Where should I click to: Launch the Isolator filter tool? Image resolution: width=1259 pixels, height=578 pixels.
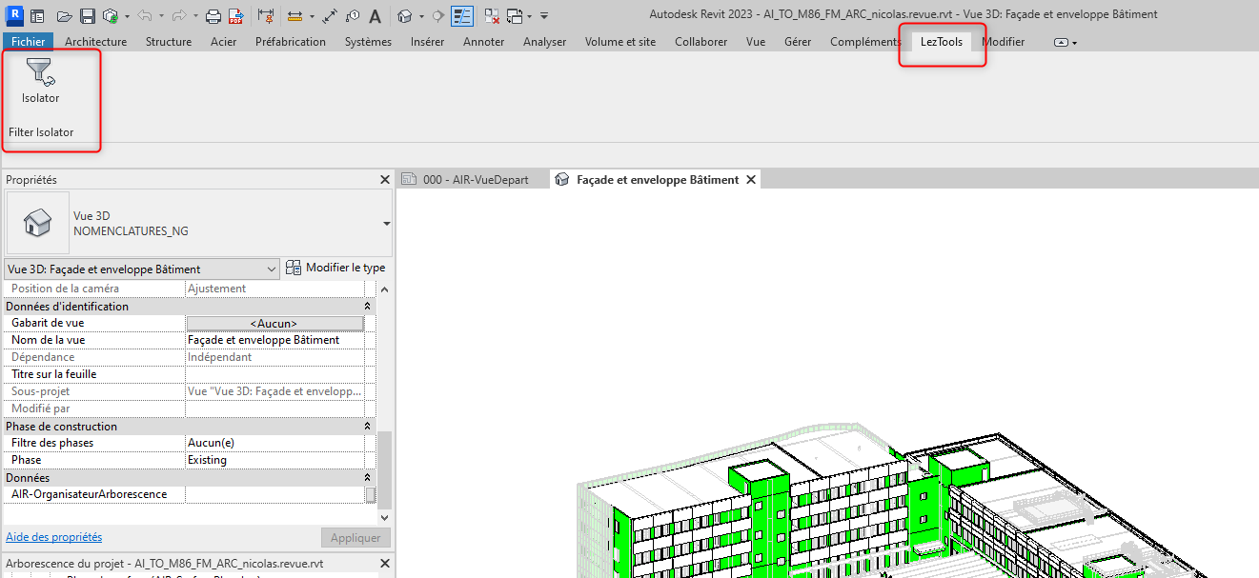pyautogui.click(x=40, y=80)
